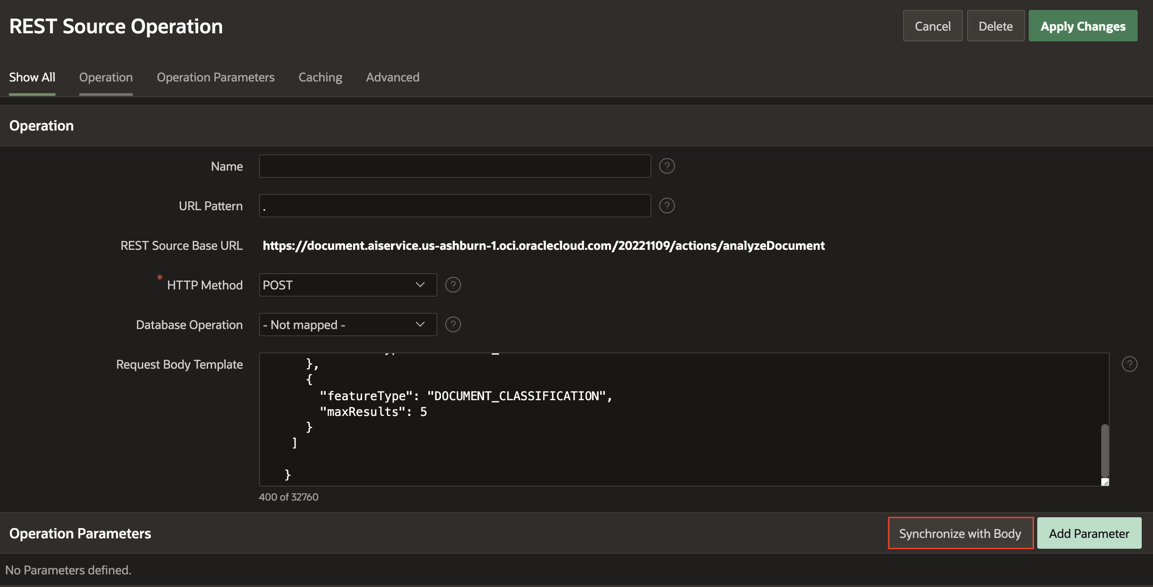Focus the empty Name input field

[x=455, y=166]
